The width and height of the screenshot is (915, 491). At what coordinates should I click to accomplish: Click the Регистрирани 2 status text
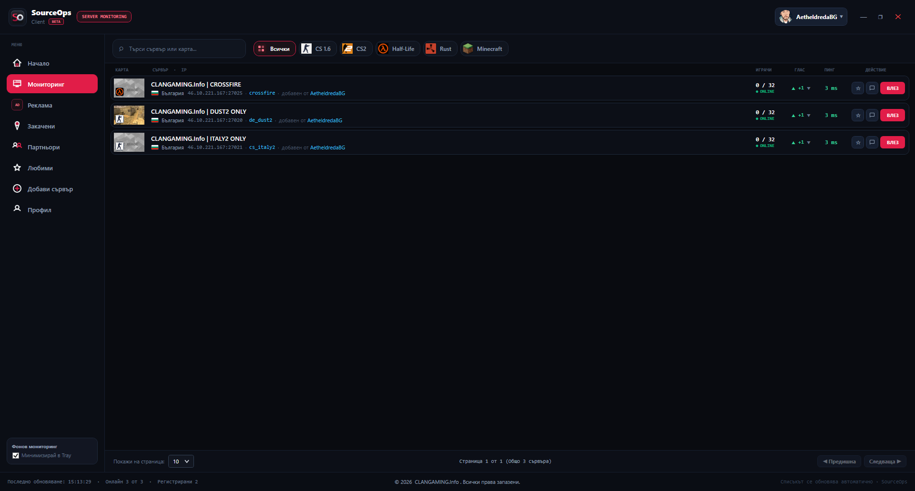coord(178,482)
